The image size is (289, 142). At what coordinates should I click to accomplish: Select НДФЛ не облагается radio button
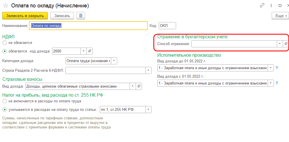pyautogui.click(x=5, y=43)
